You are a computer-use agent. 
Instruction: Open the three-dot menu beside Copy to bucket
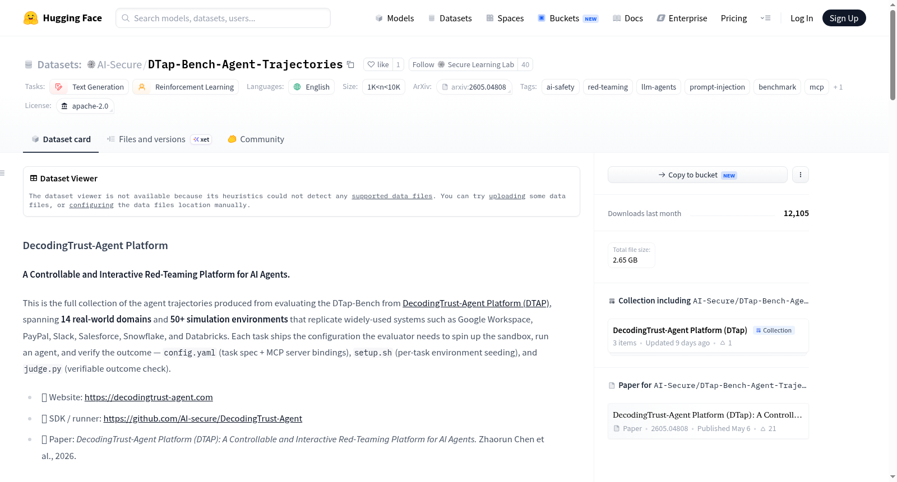(800, 175)
